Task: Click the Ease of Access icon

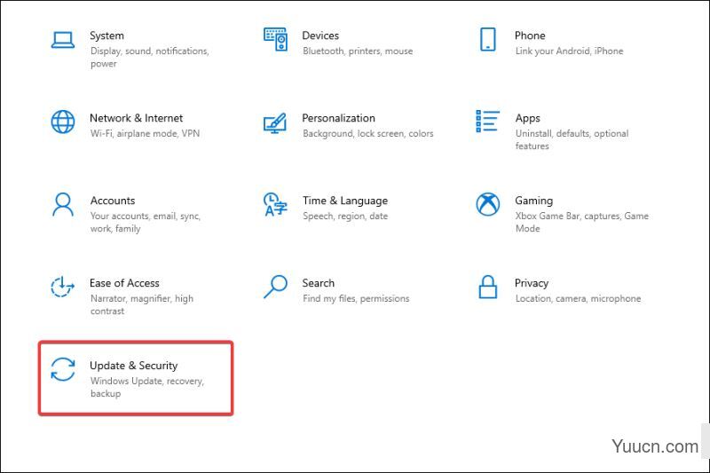Action: coord(62,287)
